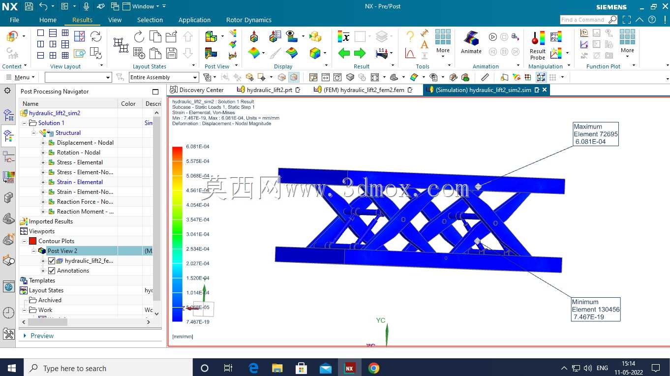Switch to the Rotor Dynamics ribbon tab
The height and width of the screenshot is (376, 670).
(248, 20)
